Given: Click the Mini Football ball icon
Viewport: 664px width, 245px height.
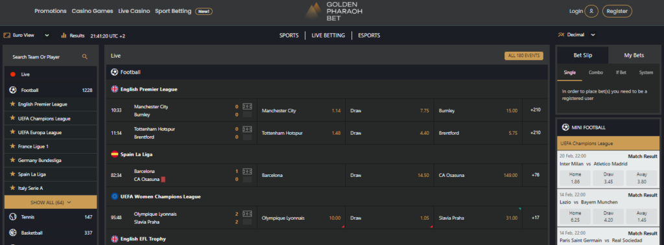Looking at the screenshot, I should tap(565, 128).
